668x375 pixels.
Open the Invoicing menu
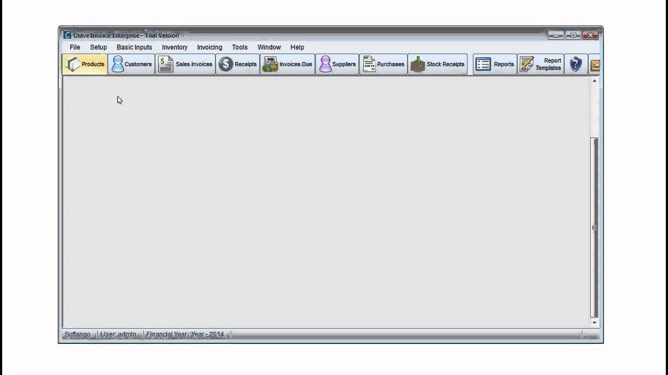pyautogui.click(x=210, y=47)
